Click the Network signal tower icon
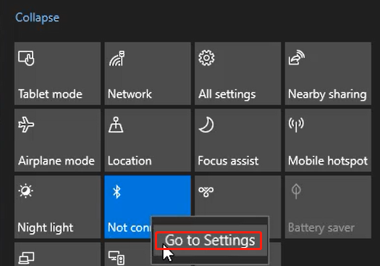This screenshot has height=266, width=380. point(117,58)
